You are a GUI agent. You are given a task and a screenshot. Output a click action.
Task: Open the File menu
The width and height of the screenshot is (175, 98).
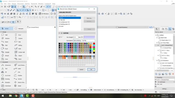(2, 4)
